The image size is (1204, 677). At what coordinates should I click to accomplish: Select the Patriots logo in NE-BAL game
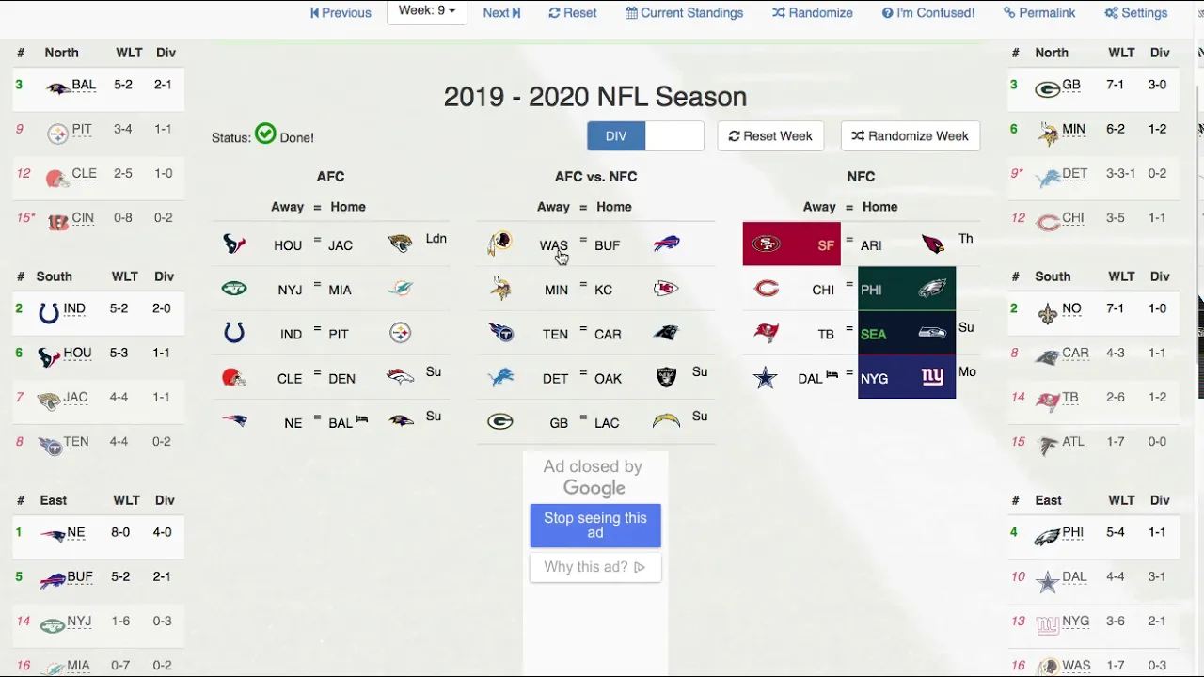pos(234,421)
